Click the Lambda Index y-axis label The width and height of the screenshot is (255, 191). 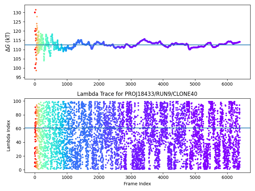point(9,135)
